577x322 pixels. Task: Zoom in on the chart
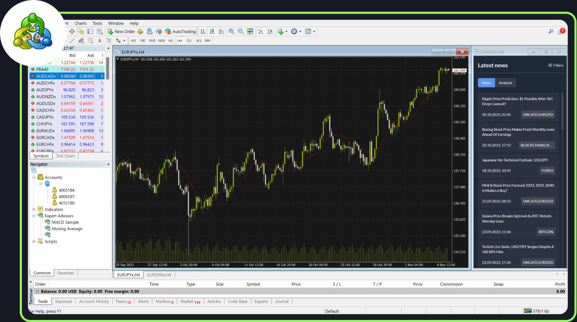[231, 31]
